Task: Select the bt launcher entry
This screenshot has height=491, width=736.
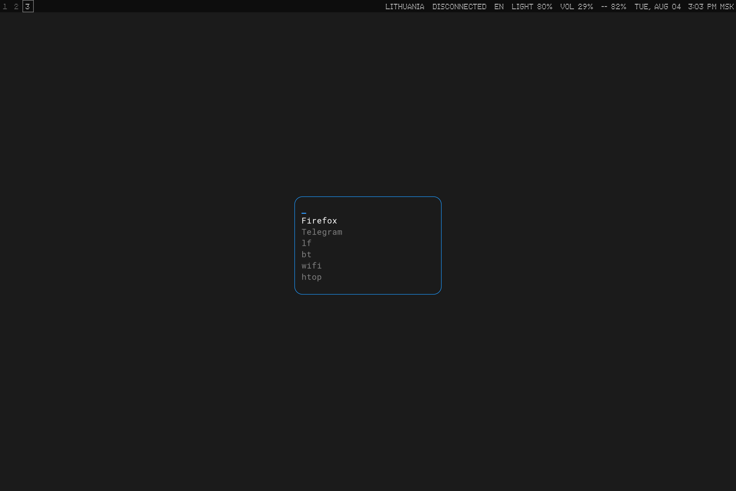Action: coord(306,255)
